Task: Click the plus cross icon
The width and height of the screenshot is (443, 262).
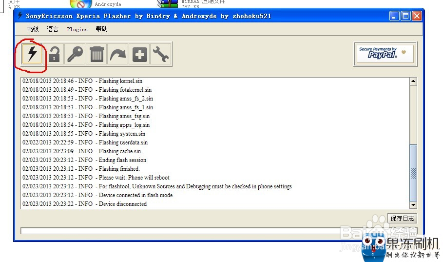Action: click(x=139, y=54)
